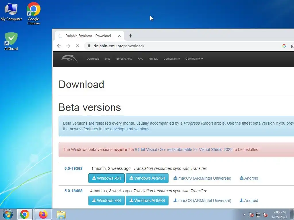Open Guides in site navbar

tap(153, 58)
